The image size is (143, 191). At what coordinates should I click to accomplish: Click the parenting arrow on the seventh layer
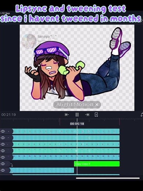(11, 171)
